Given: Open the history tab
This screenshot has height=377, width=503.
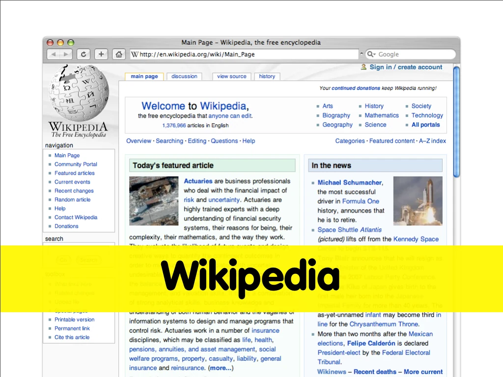Looking at the screenshot, I should (x=267, y=76).
